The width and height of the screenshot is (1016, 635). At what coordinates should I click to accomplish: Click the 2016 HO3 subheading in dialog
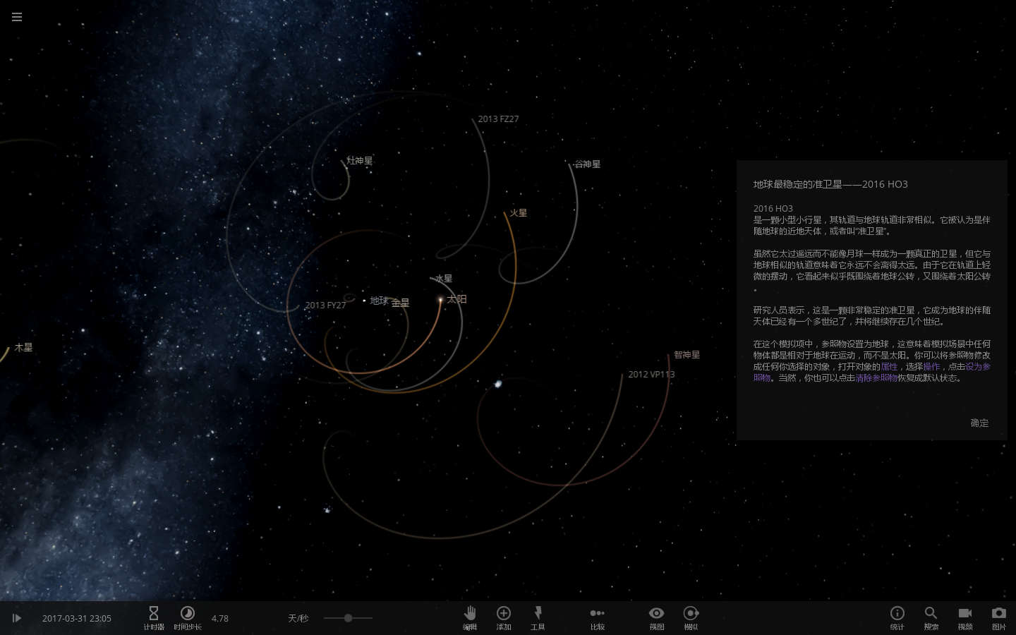(x=773, y=209)
